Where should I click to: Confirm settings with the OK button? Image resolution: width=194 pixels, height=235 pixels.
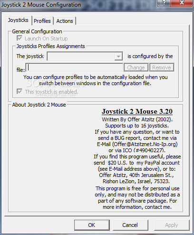(x=92, y=225)
